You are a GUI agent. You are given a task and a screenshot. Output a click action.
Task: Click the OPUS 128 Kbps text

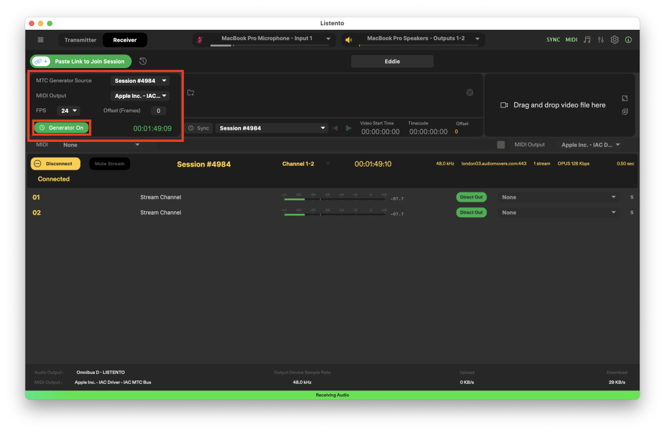point(573,164)
